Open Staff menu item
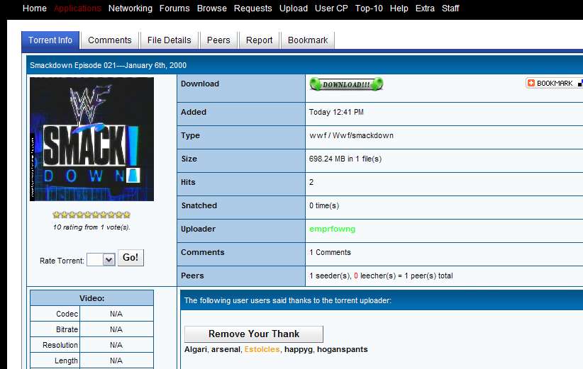 450,8
